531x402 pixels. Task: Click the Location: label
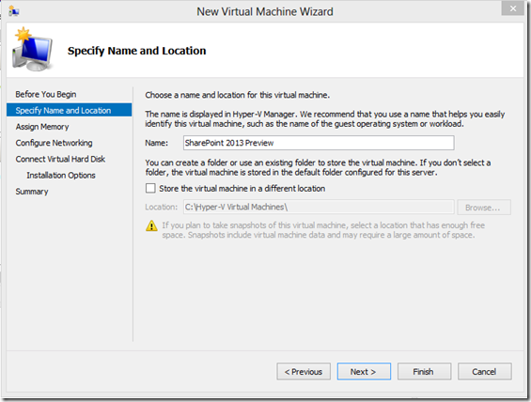(x=162, y=207)
